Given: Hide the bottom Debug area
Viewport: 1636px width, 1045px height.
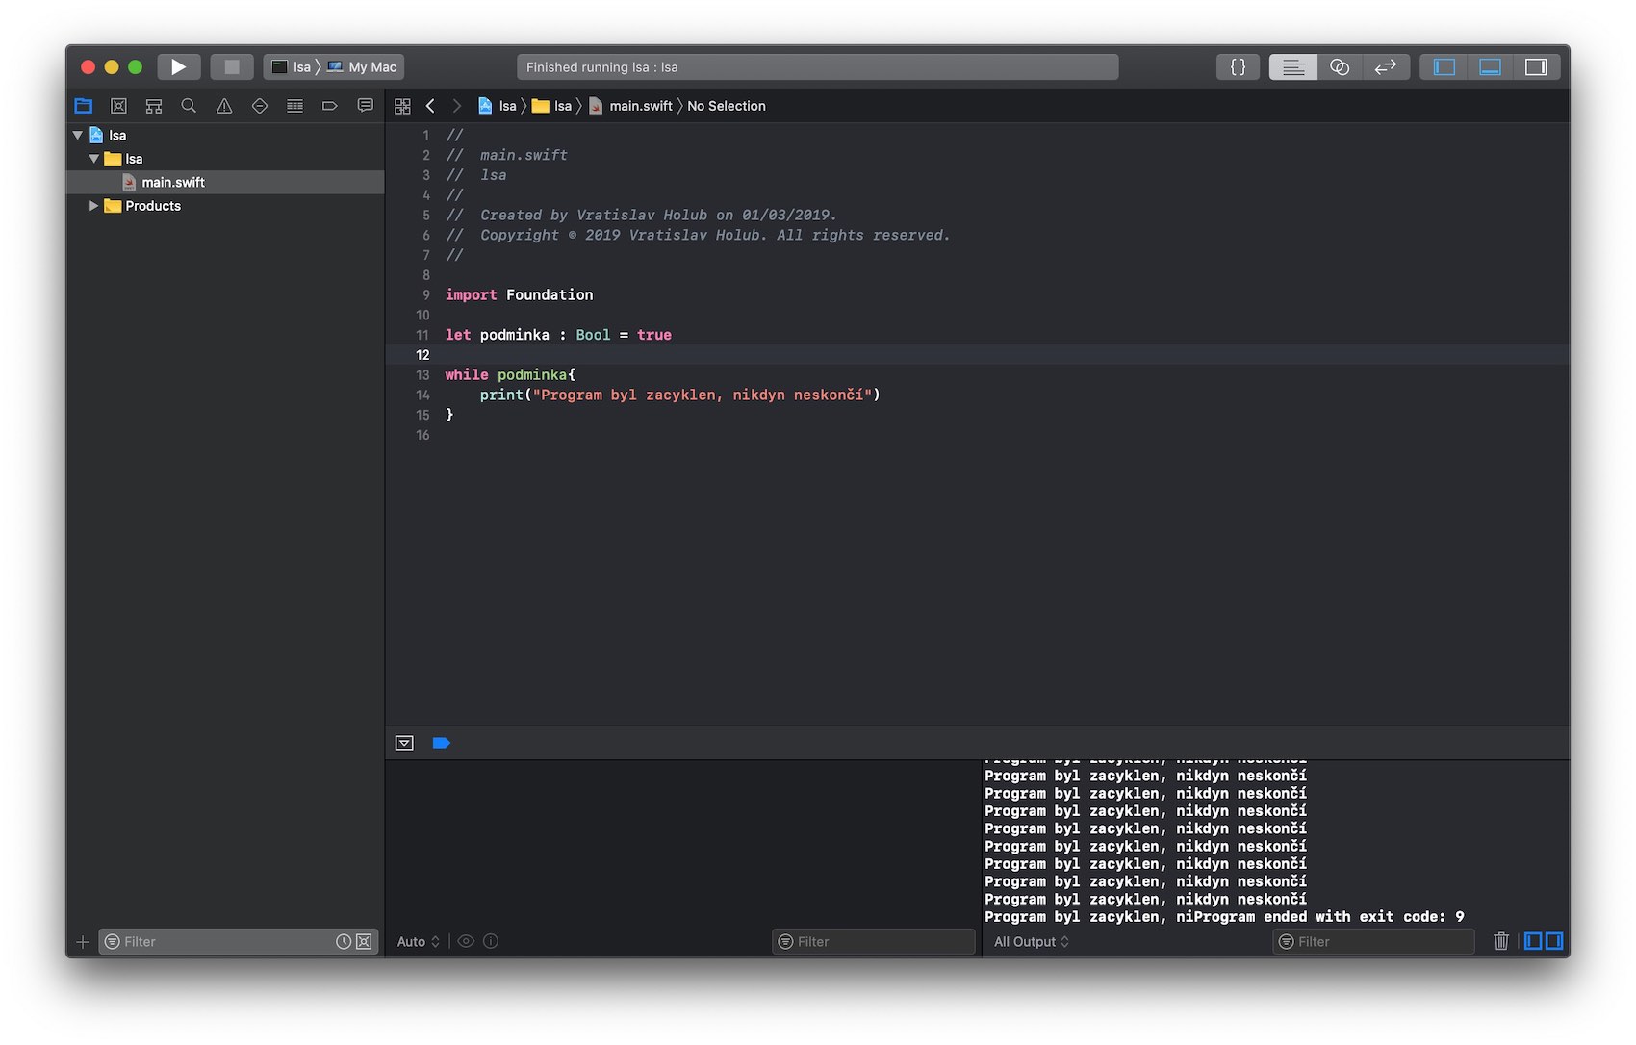Looking at the screenshot, I should click(1490, 66).
